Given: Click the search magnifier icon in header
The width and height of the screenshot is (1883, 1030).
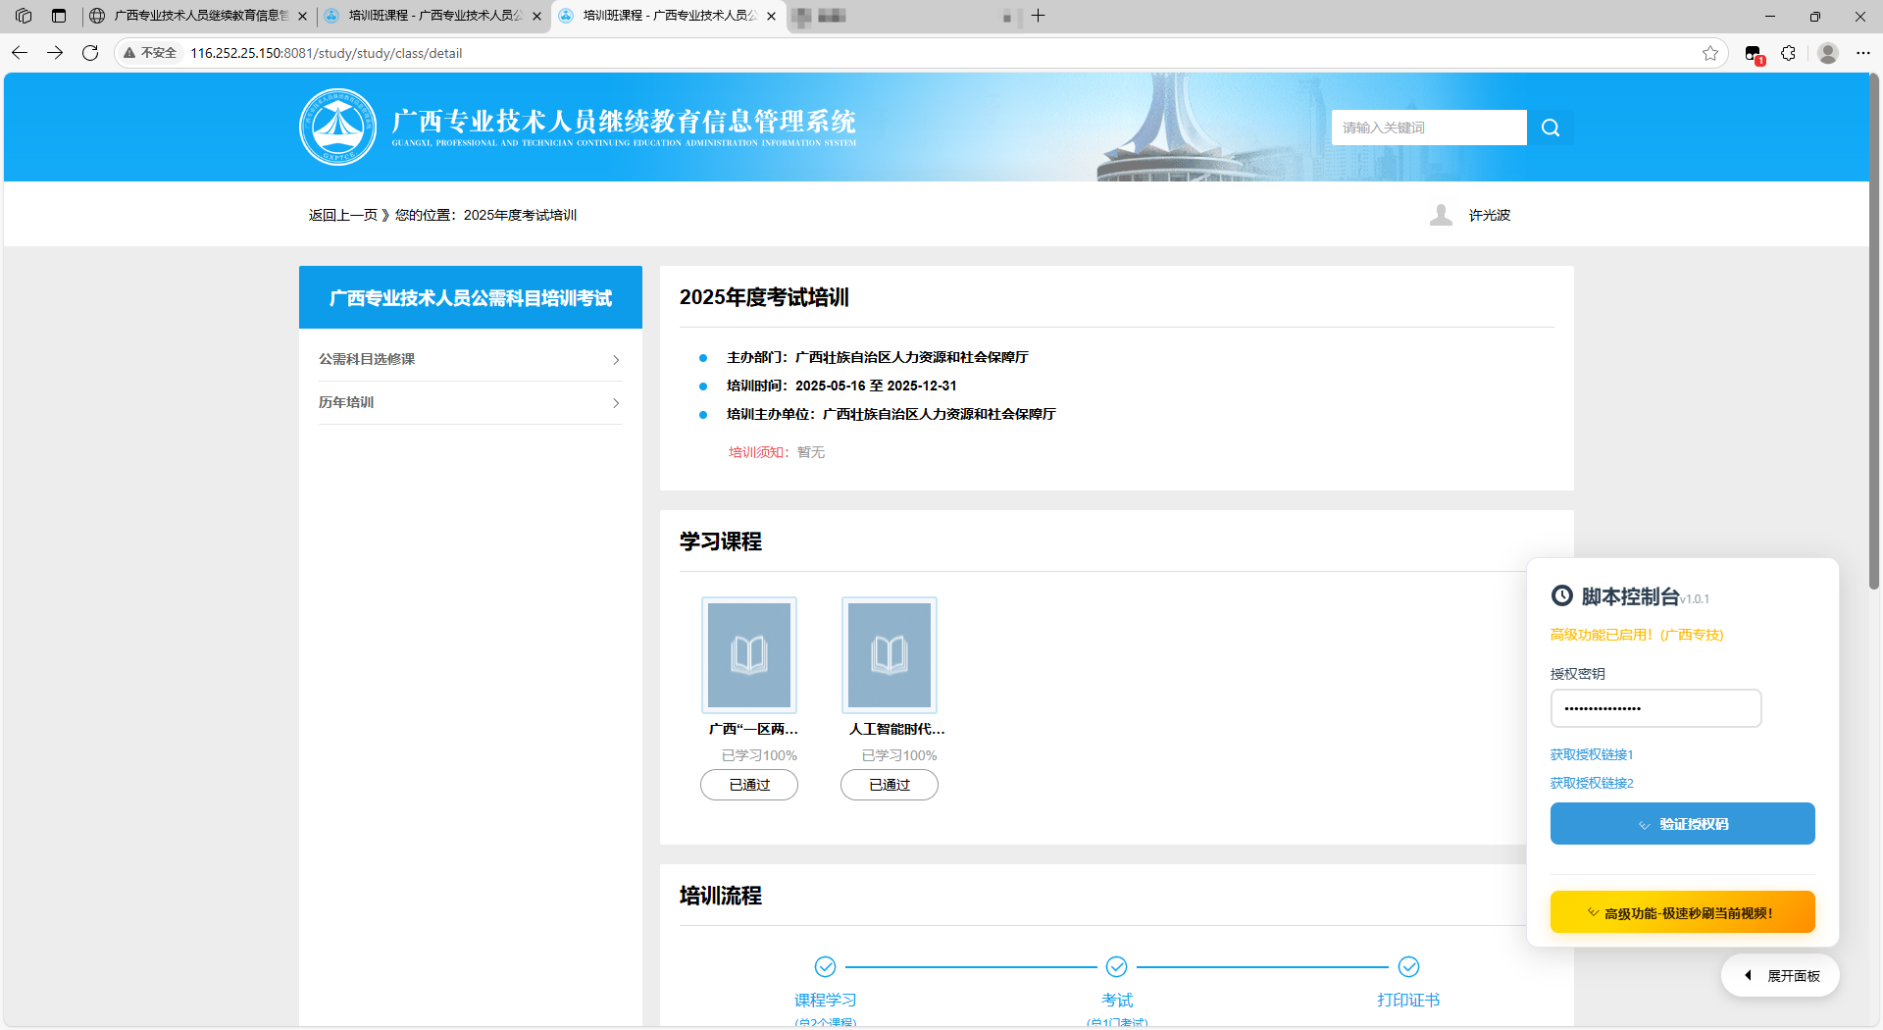Looking at the screenshot, I should [1551, 128].
